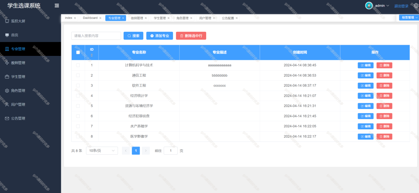The width and height of the screenshot is (419, 193).
Task: Close the 专业管理 tab
Action: click(123, 18)
